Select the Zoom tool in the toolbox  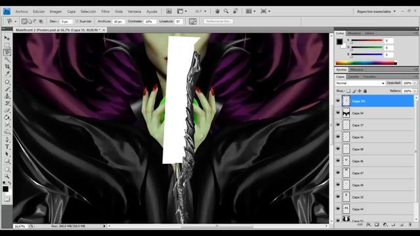tap(7, 176)
